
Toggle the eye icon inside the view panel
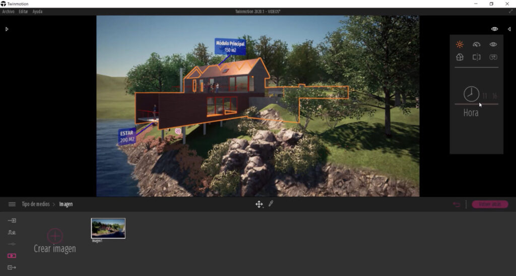pyautogui.click(x=493, y=44)
